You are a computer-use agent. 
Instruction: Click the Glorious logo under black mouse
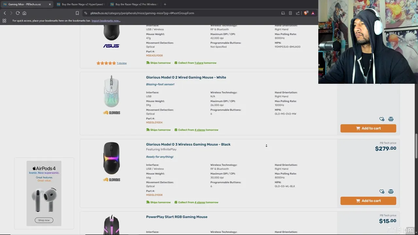(x=111, y=180)
